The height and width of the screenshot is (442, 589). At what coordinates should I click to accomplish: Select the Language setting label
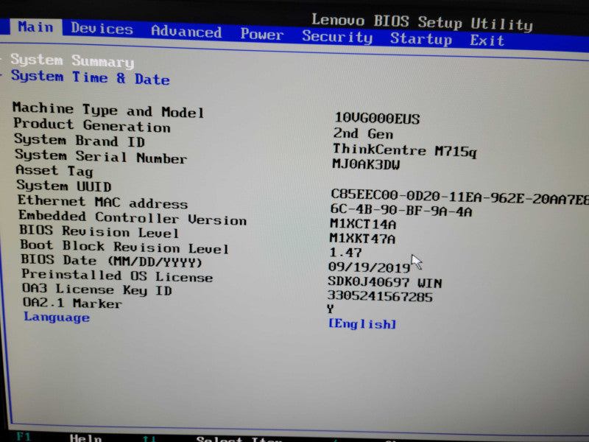click(x=57, y=318)
